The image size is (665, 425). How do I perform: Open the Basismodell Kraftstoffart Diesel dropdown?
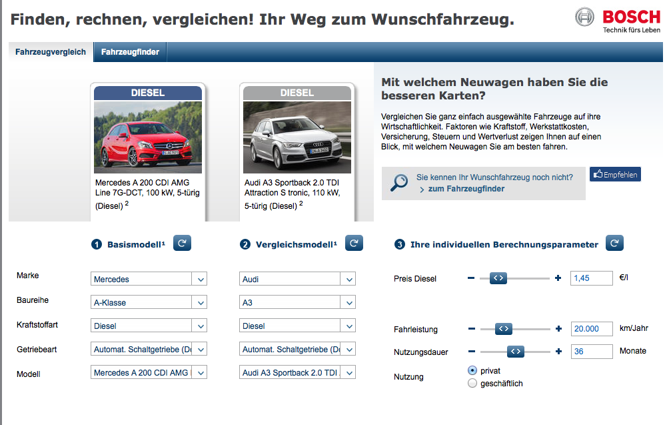tap(149, 326)
